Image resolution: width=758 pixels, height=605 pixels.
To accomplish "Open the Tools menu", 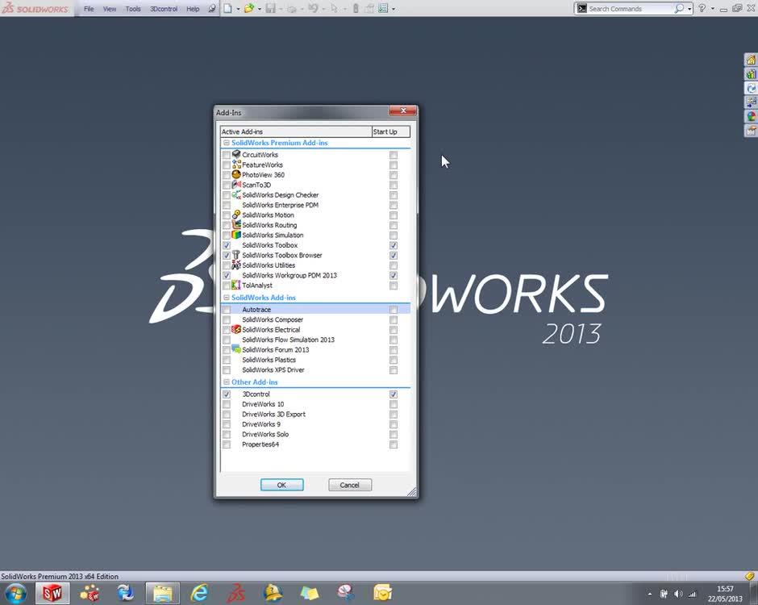I will [x=133, y=9].
